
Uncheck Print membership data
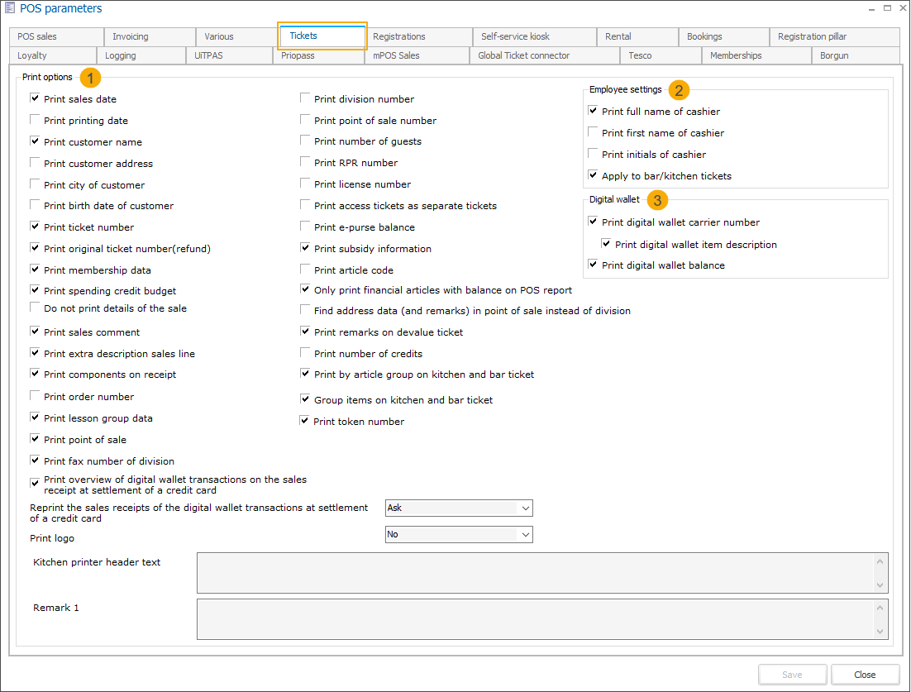pyautogui.click(x=35, y=270)
